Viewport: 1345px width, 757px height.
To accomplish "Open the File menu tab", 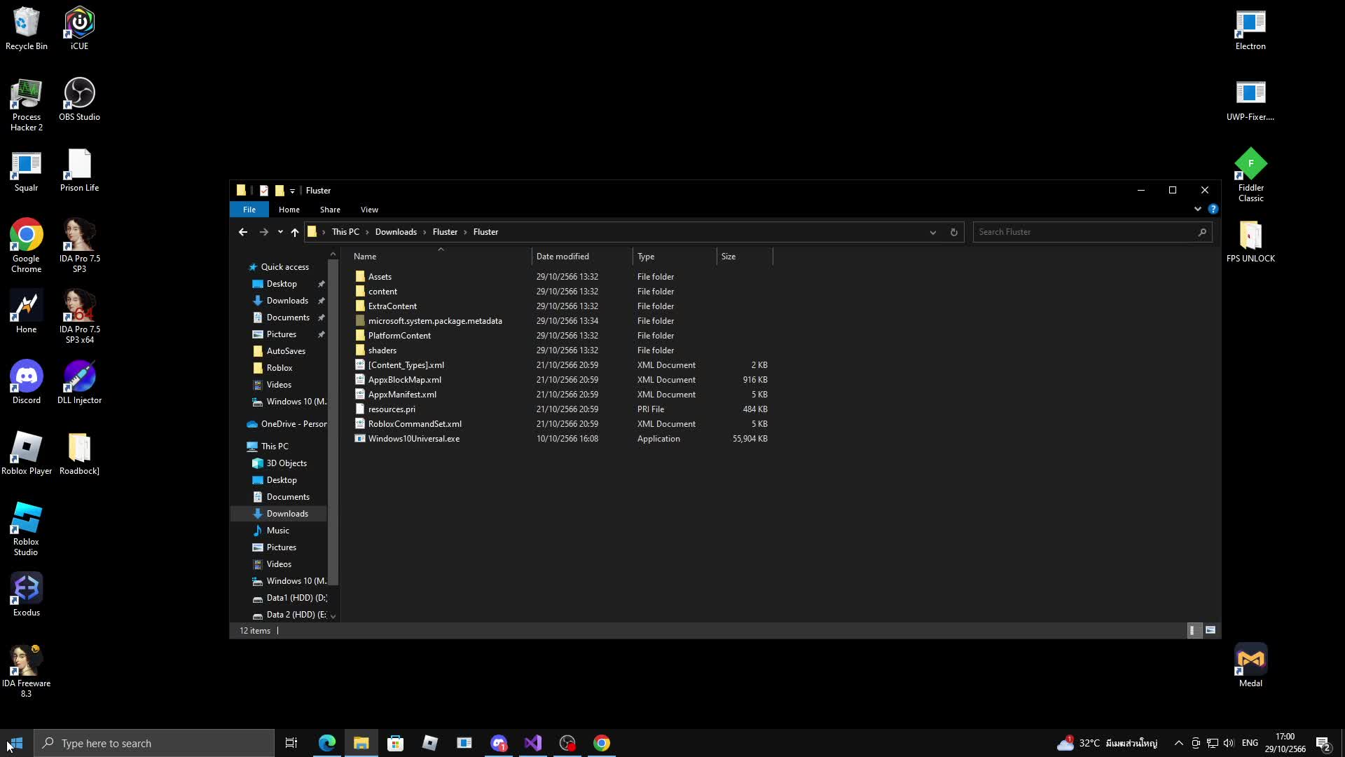I will (249, 210).
